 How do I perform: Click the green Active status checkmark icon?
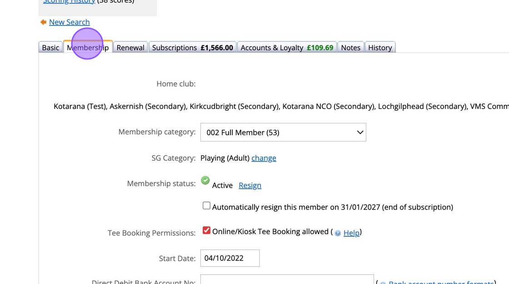click(205, 181)
